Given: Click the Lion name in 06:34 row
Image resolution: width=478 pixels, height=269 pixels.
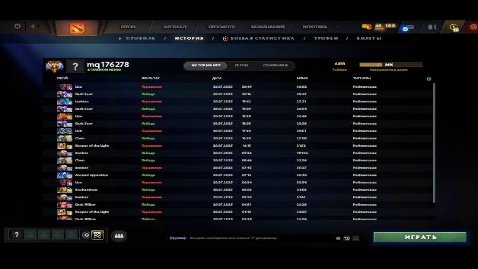Looking at the screenshot, I should [79, 182].
